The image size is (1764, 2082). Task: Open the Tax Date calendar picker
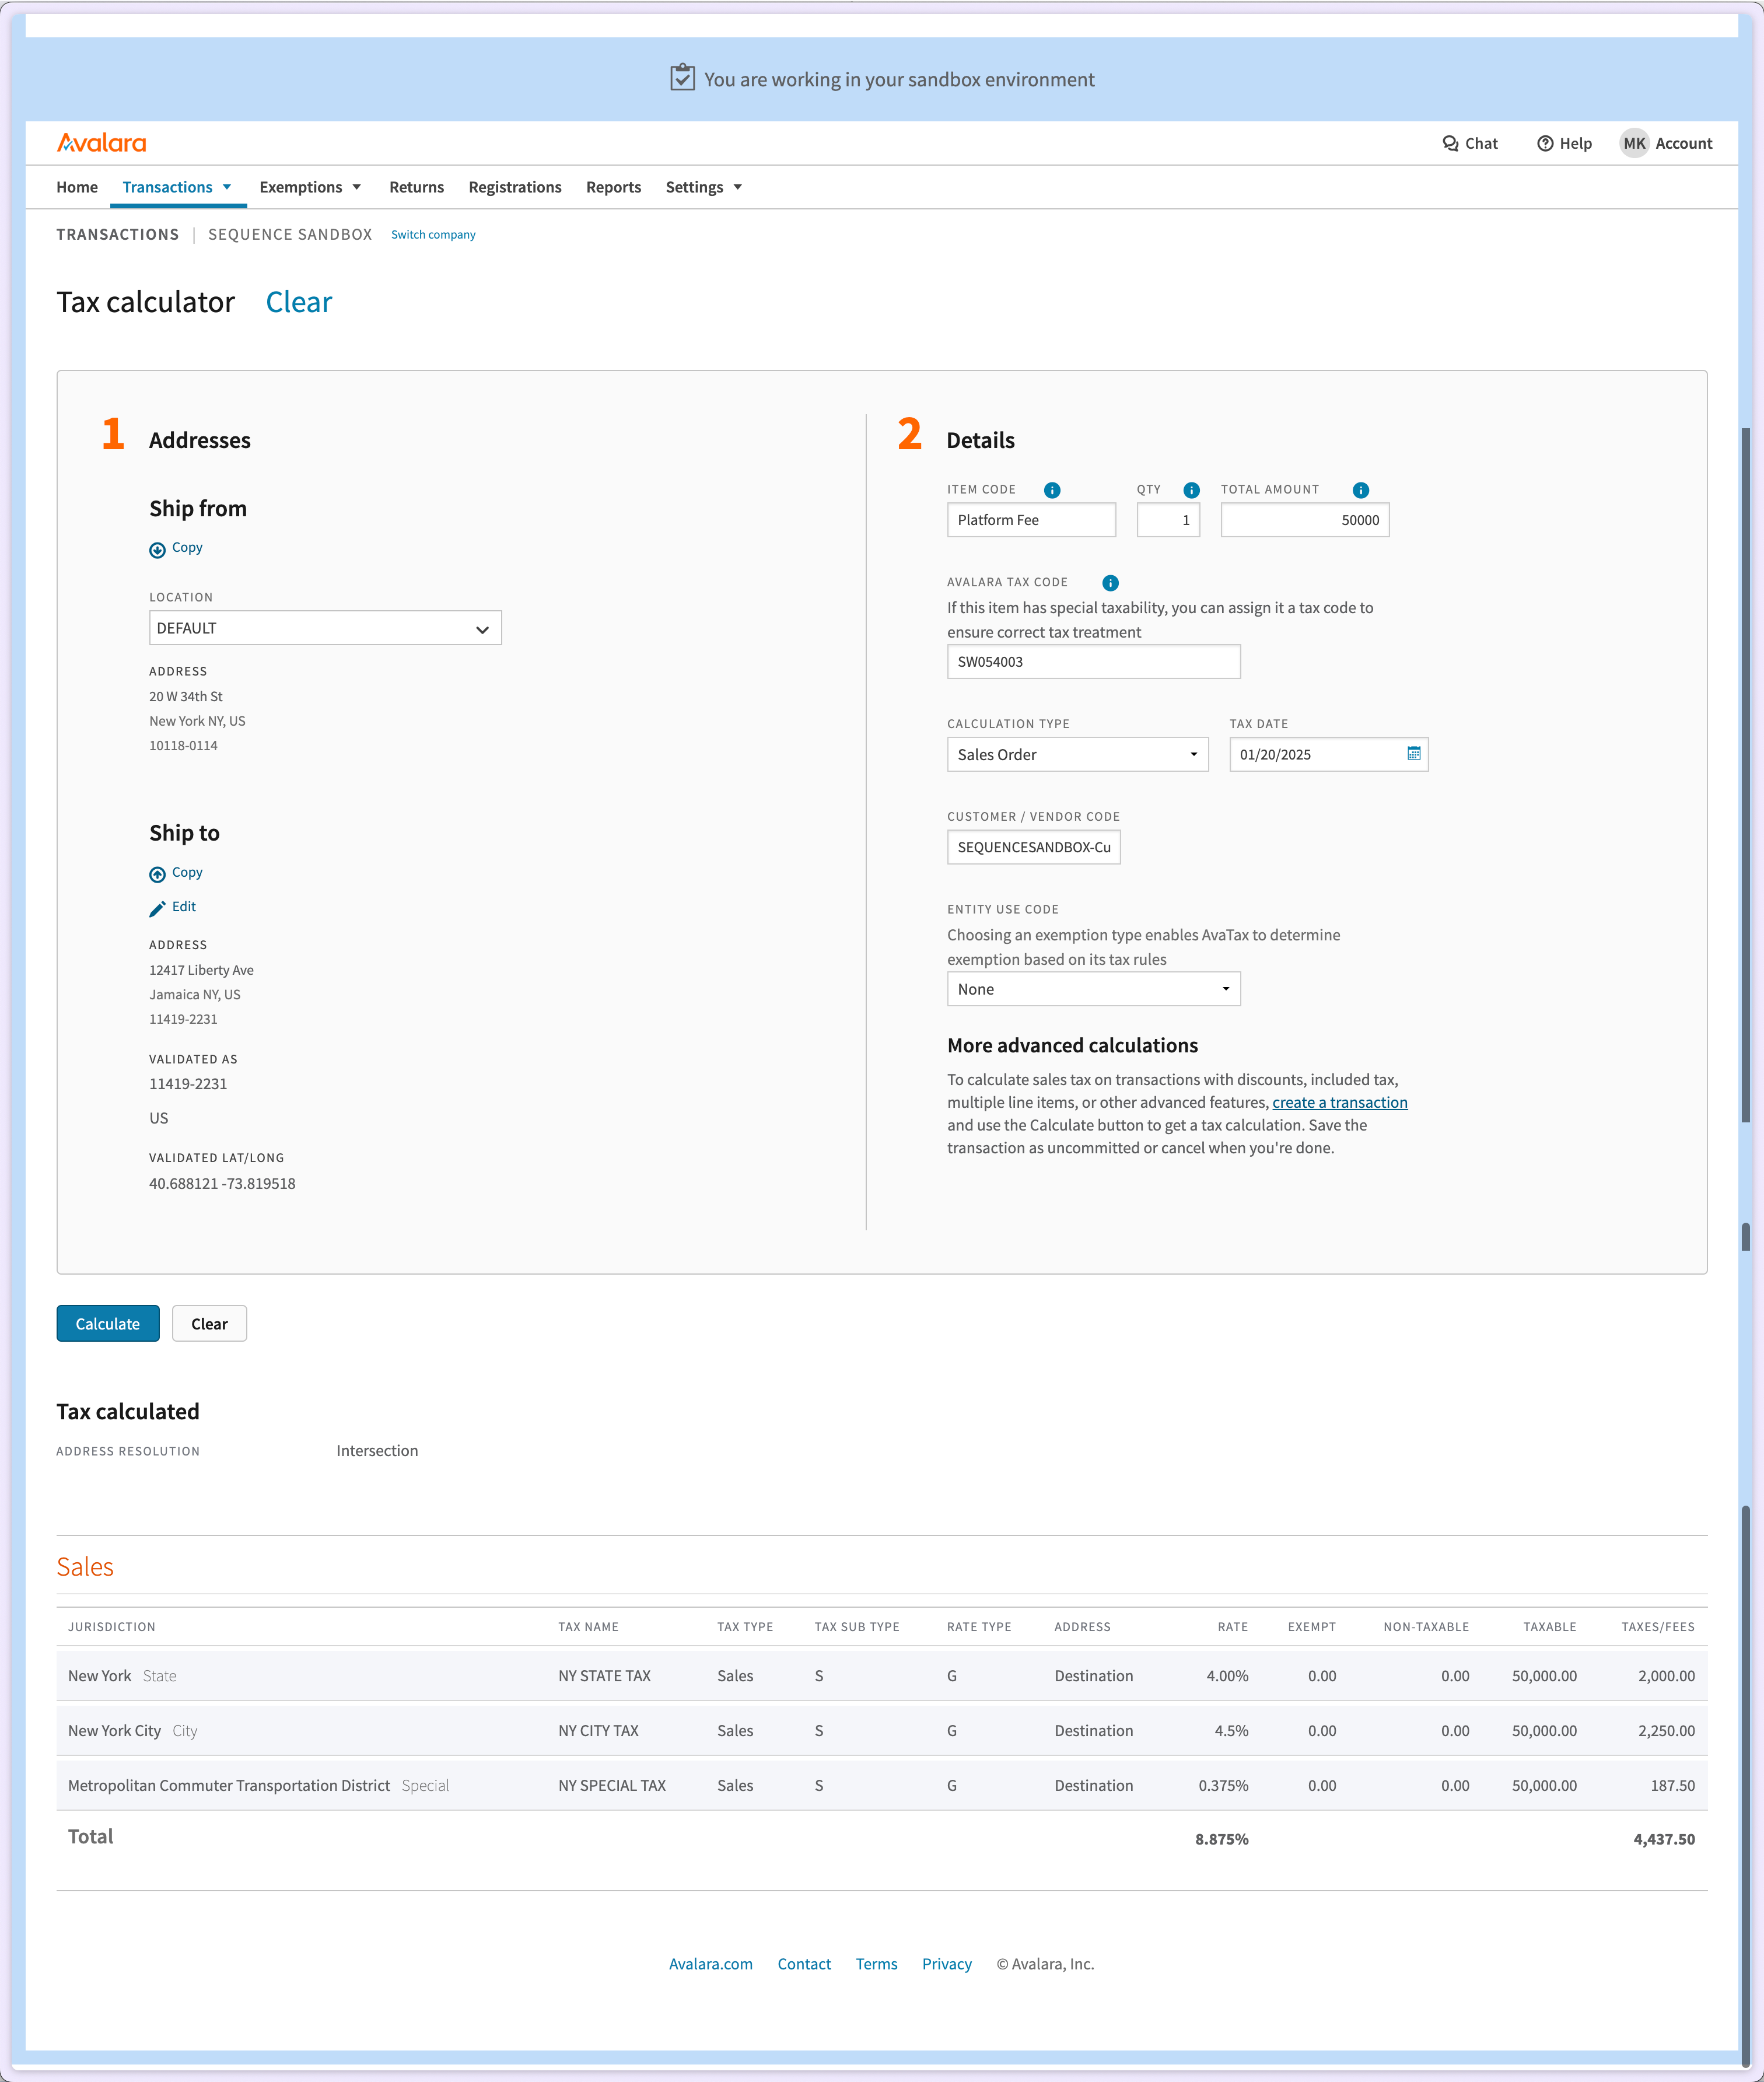(x=1413, y=754)
